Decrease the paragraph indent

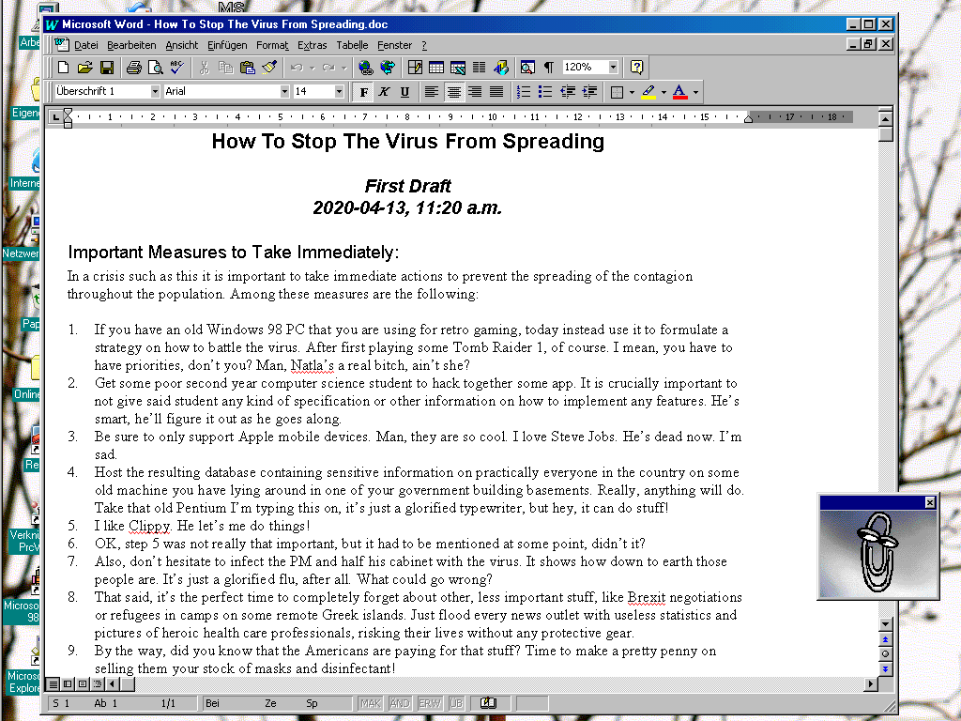click(x=568, y=92)
